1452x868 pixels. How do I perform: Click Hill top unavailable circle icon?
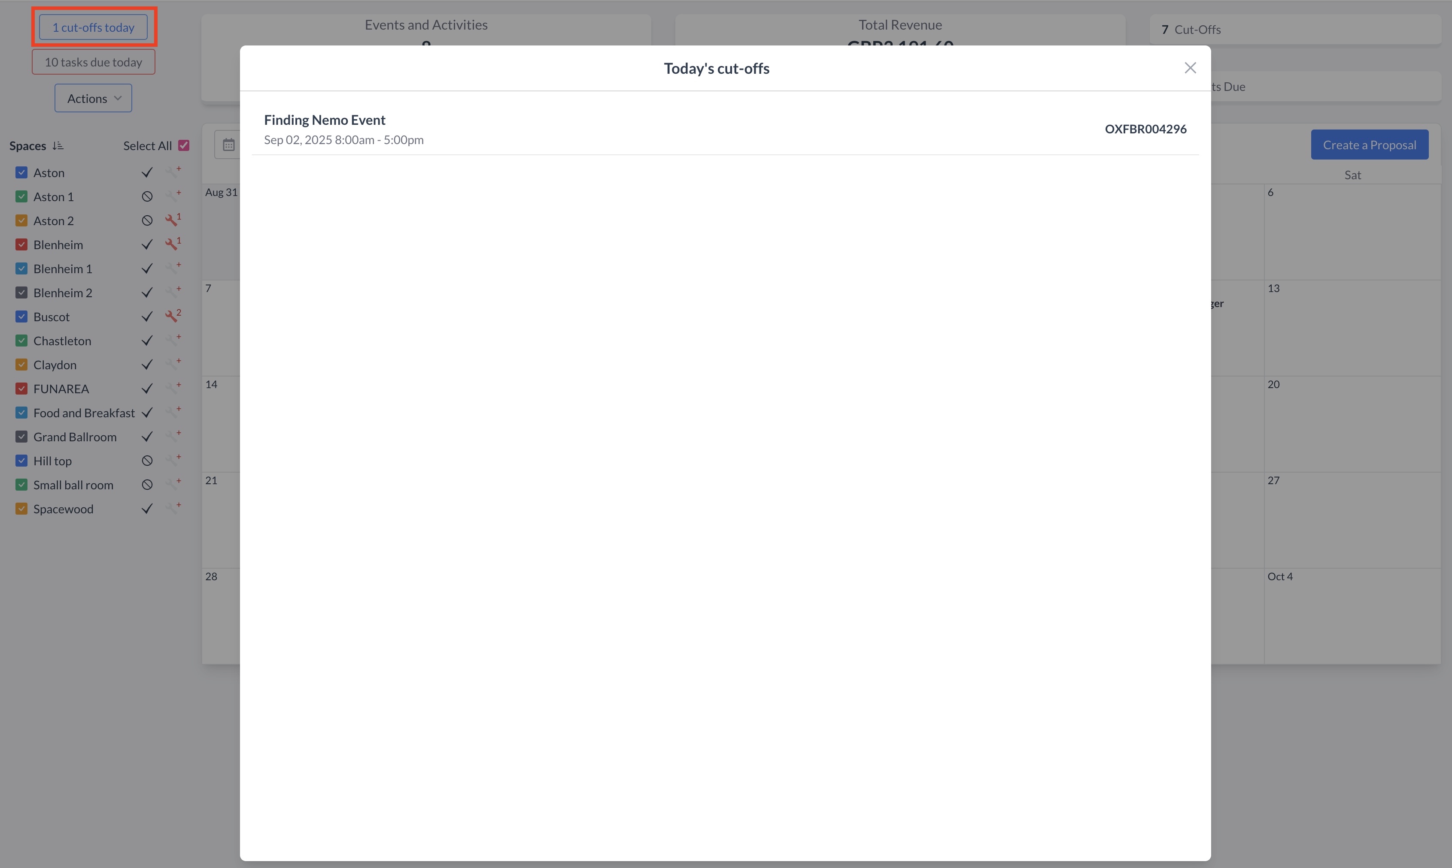147,461
